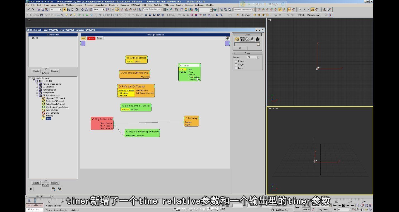Click the Save button in DynamicSet bar
The image size is (399, 212).
pos(99,38)
